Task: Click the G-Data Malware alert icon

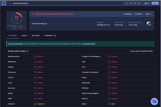Action: [109, 78]
